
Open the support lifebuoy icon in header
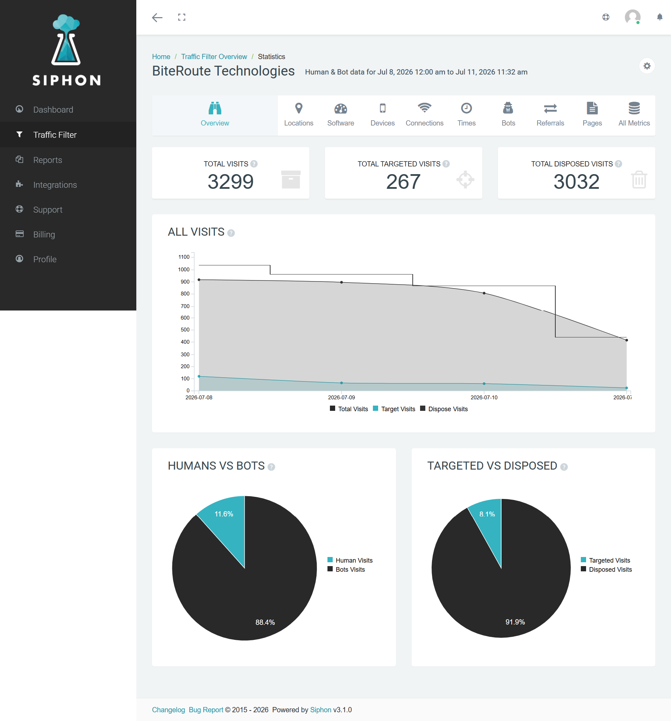(606, 17)
